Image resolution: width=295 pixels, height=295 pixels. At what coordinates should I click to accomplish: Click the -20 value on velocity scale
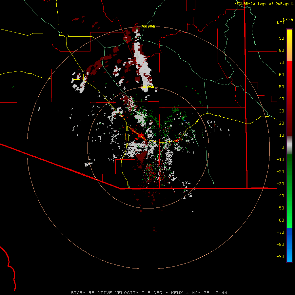(280, 171)
